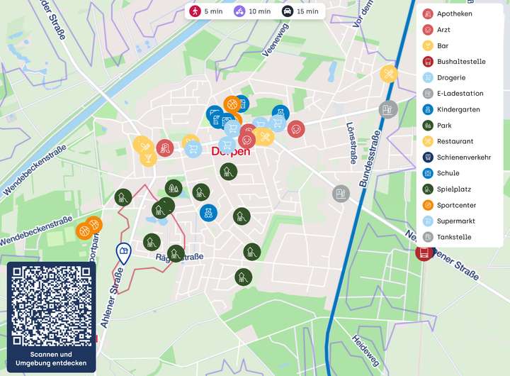Open the restaurant marker in the top-right of the map
The image size is (510, 376).
(x=388, y=74)
